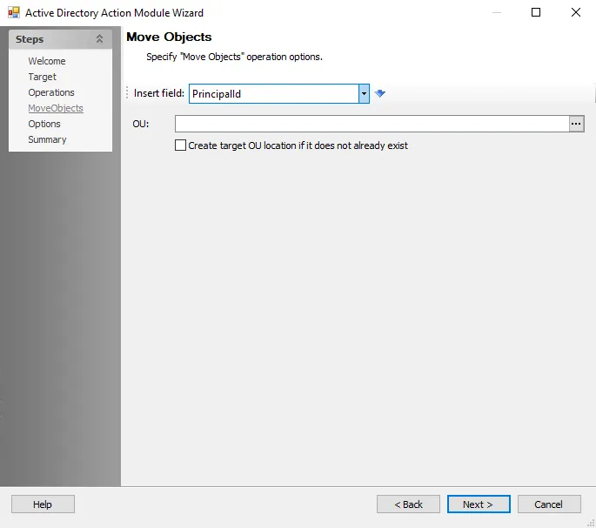Click the Back button
The height and width of the screenshot is (528, 596).
tap(408, 504)
